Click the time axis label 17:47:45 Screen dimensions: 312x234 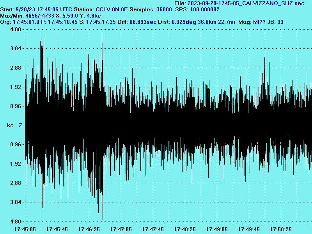tap(153, 229)
